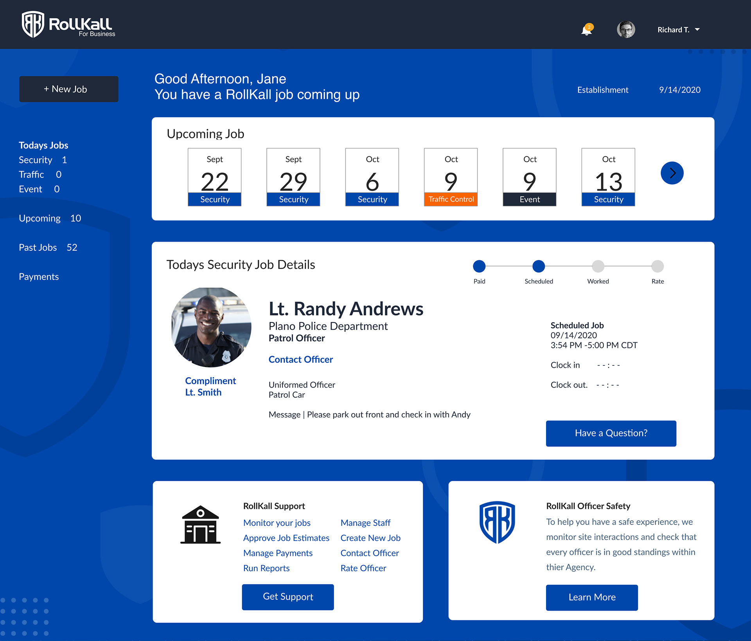Select the Sept 22 Security job card
Screen dimensions: 751x641
(214, 177)
